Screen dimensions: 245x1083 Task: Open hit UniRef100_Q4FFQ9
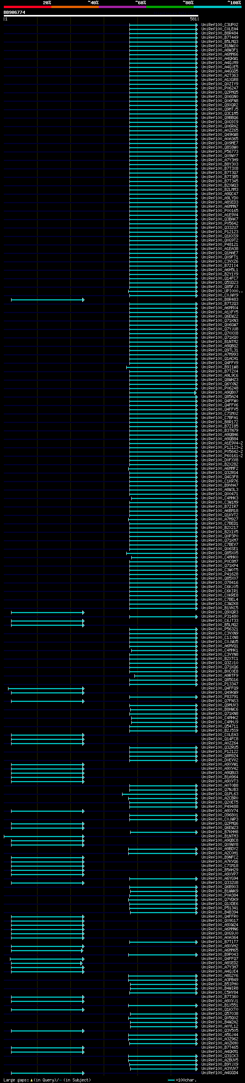pos(219,689)
